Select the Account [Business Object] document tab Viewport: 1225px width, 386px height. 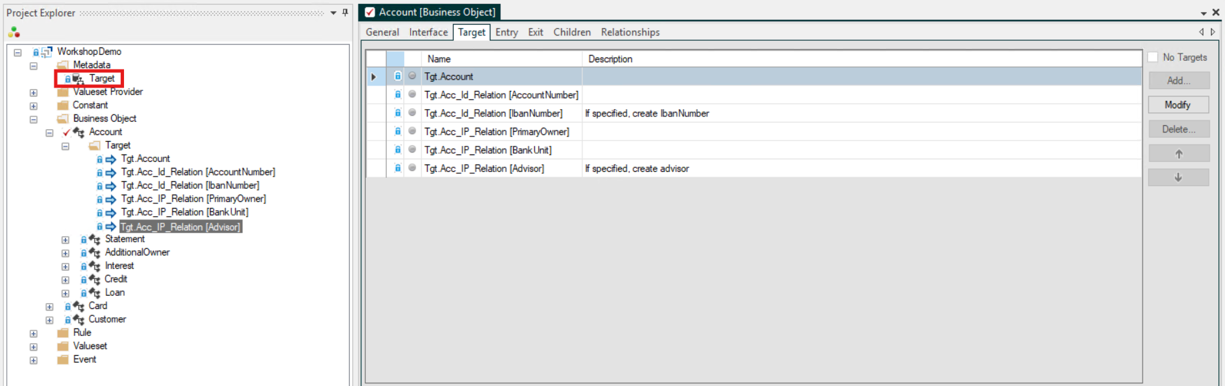coord(430,12)
